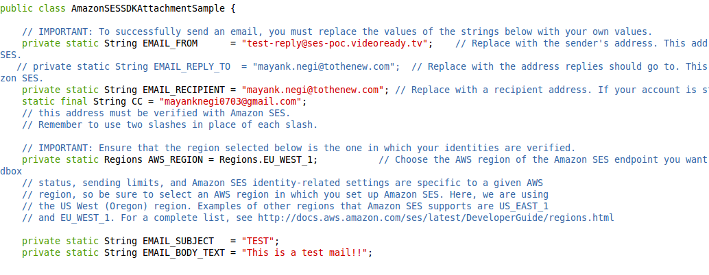Click the "This is a test mail!!" string
This screenshot has width=709, height=275.
pos(304,253)
